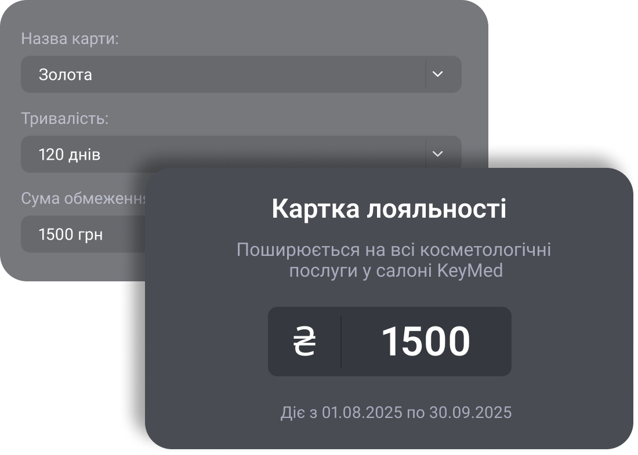Click the KeyMed salon description text
Viewport: 638px width, 455px height.
pos(393,260)
